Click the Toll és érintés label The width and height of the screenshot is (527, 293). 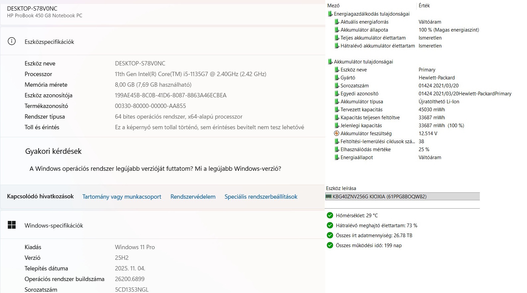[x=42, y=127]
